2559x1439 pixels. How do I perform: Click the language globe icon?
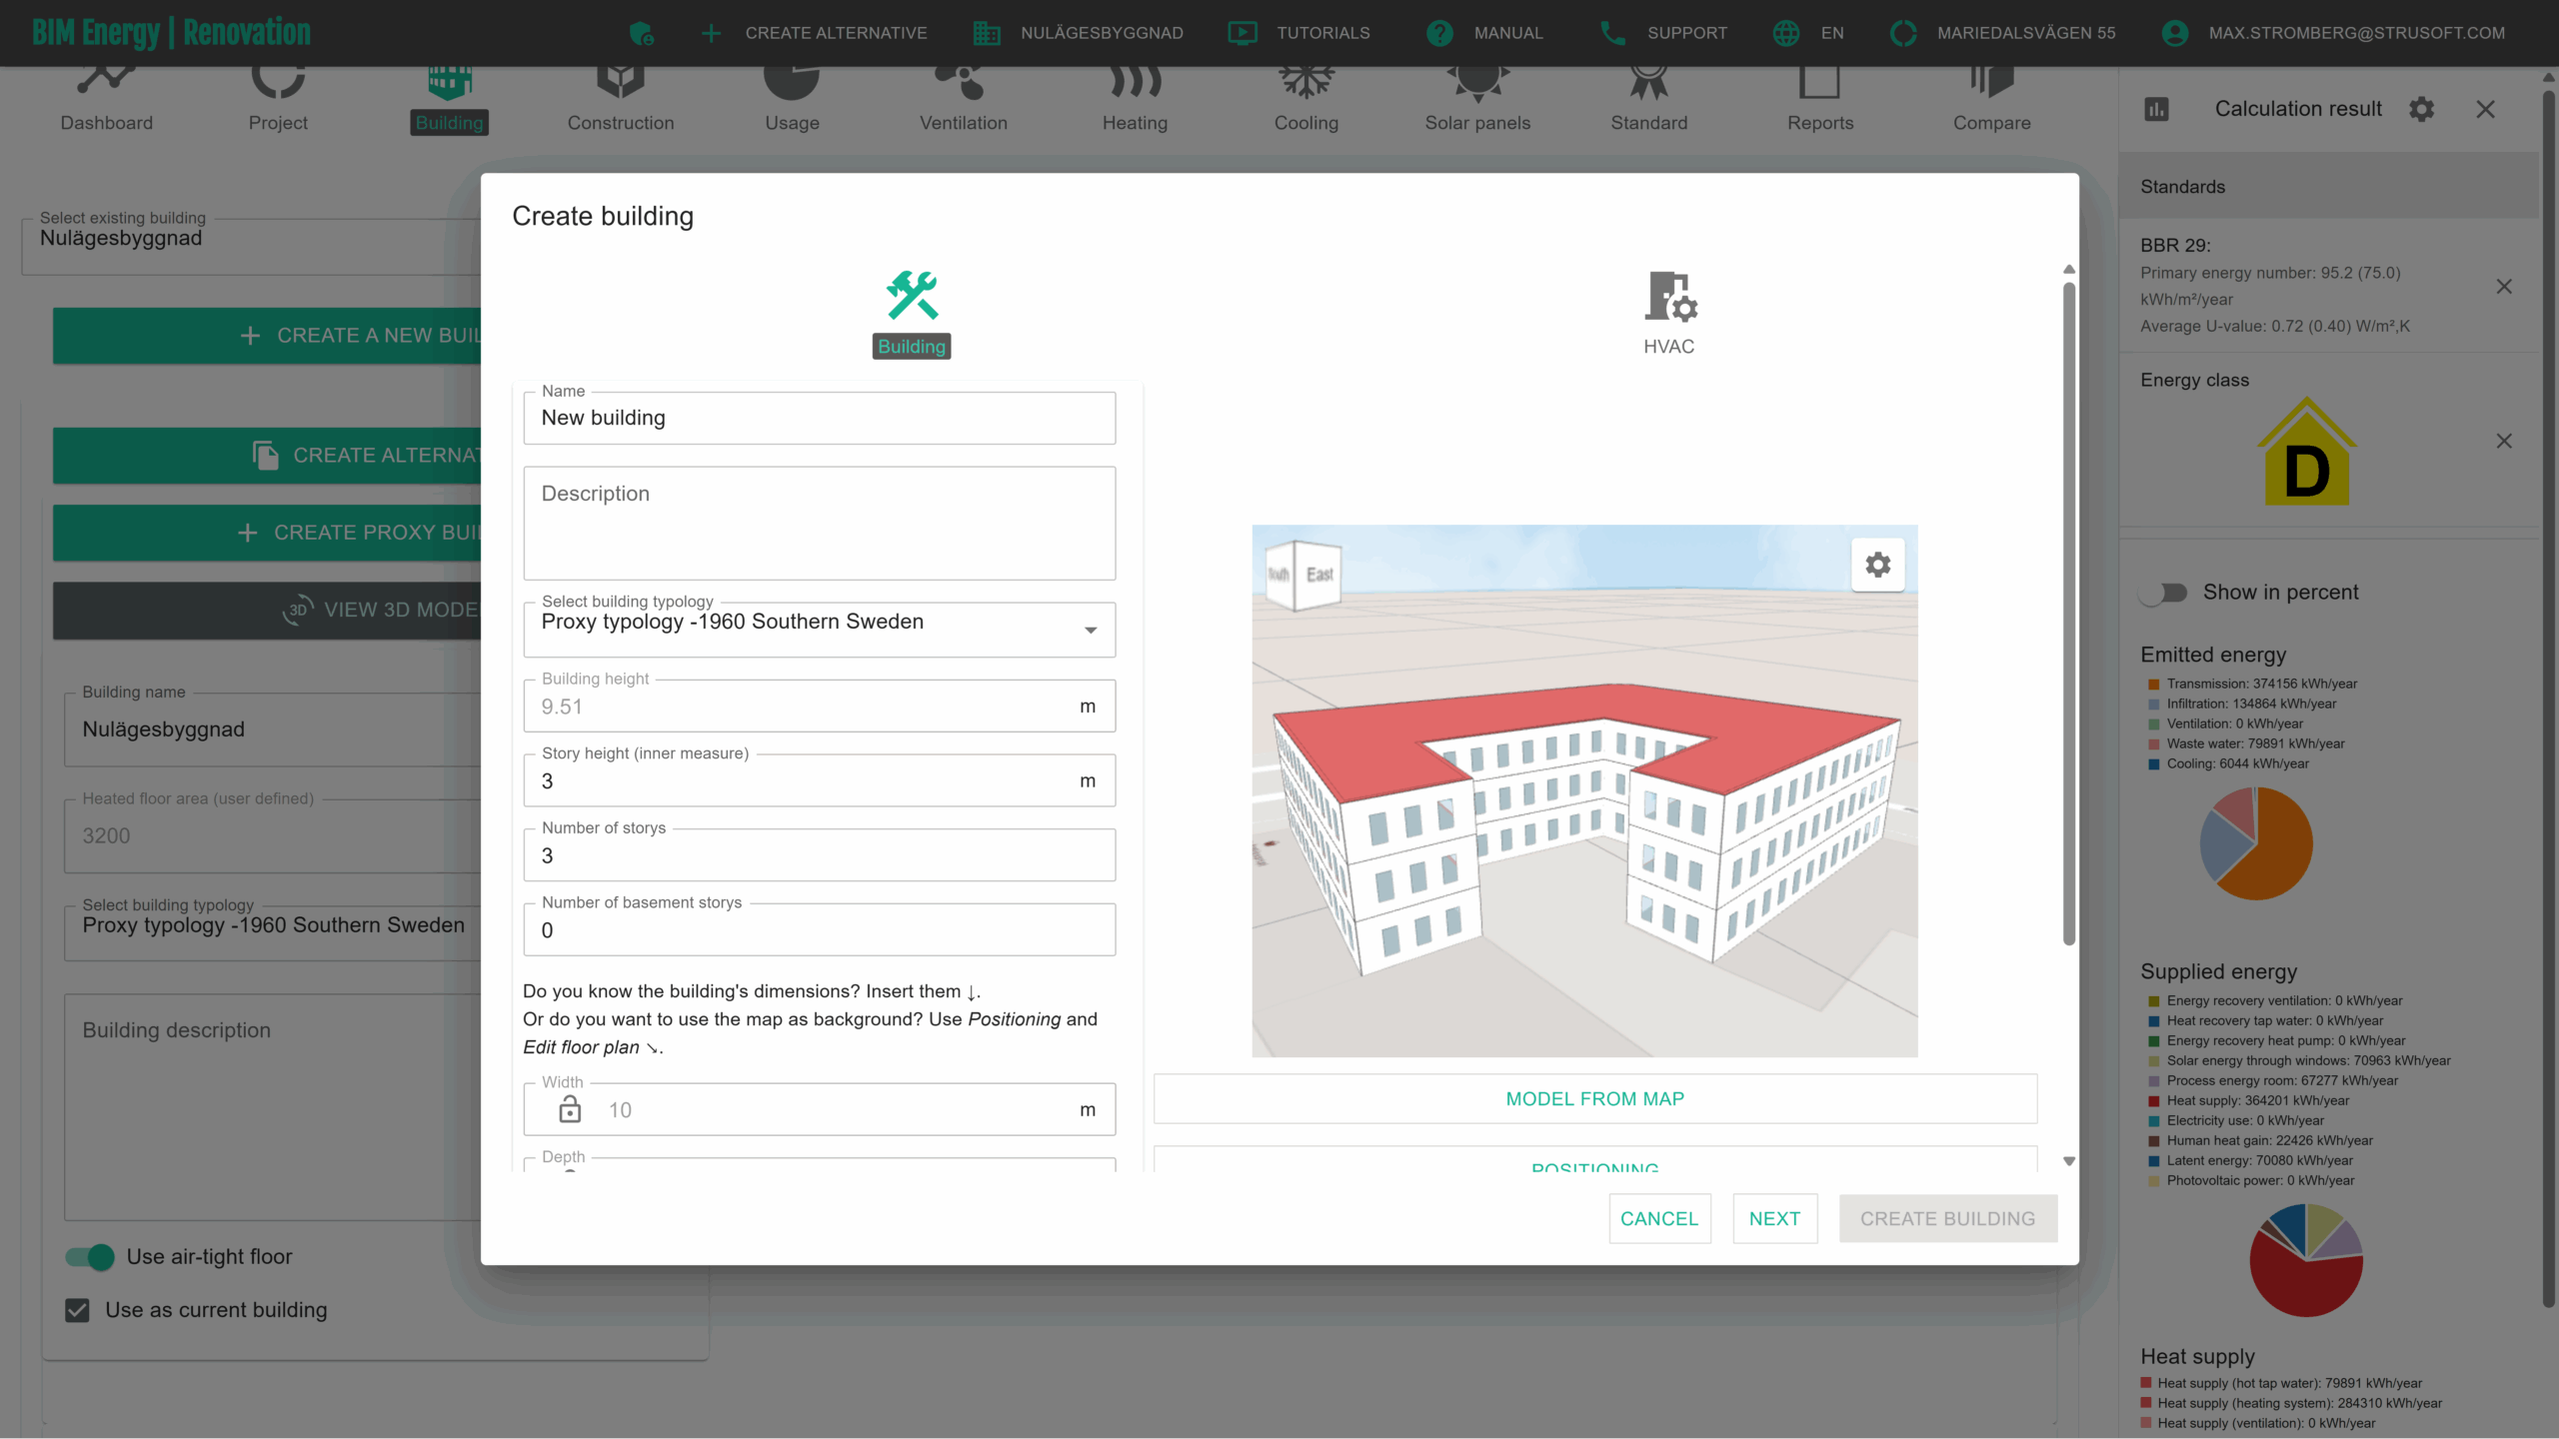pyautogui.click(x=1785, y=33)
